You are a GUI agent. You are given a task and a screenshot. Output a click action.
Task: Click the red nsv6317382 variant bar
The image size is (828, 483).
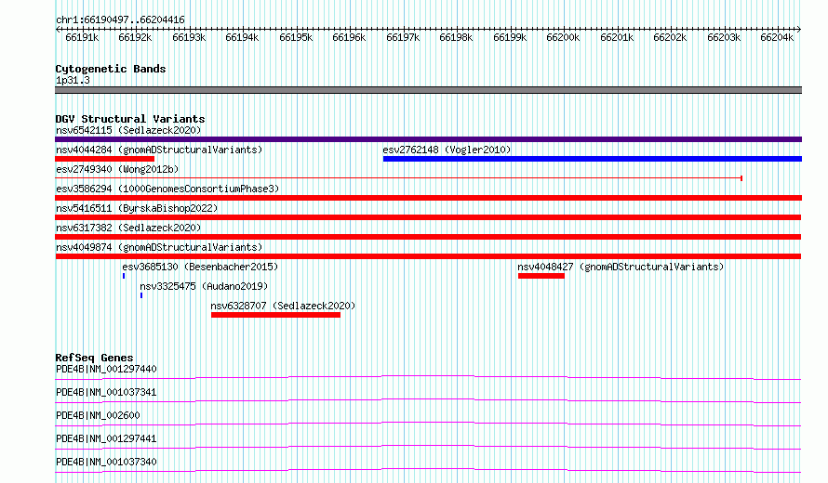coord(428,237)
